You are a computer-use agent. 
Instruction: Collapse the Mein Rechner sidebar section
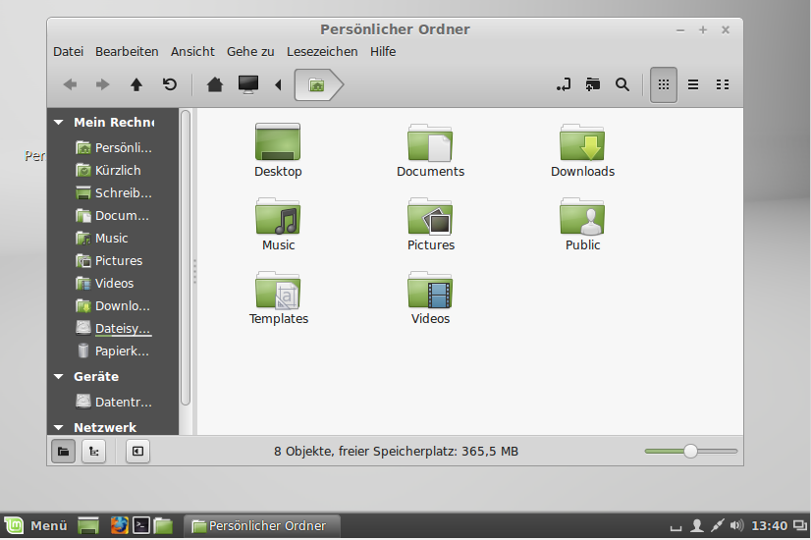tap(59, 123)
